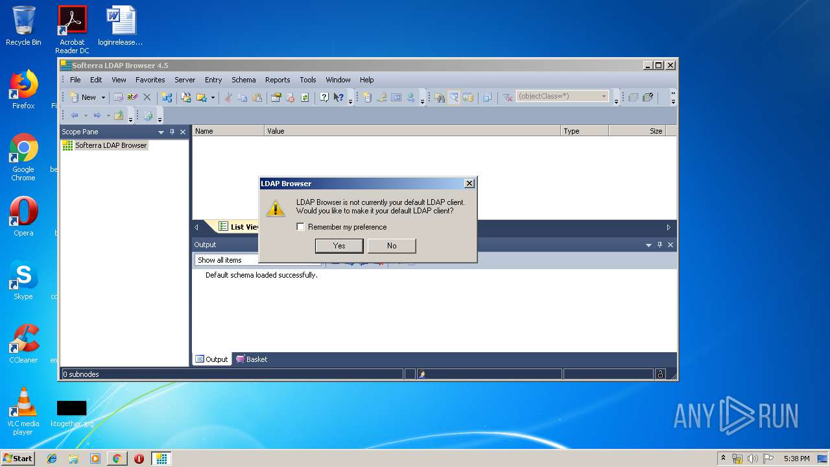Open the Tools menu
The width and height of the screenshot is (830, 467).
pyautogui.click(x=307, y=80)
